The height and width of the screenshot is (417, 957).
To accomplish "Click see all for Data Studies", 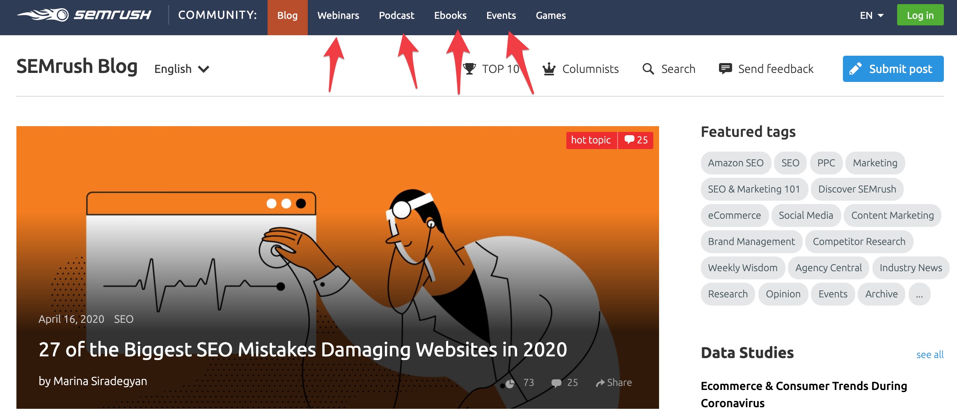I will tap(930, 355).
